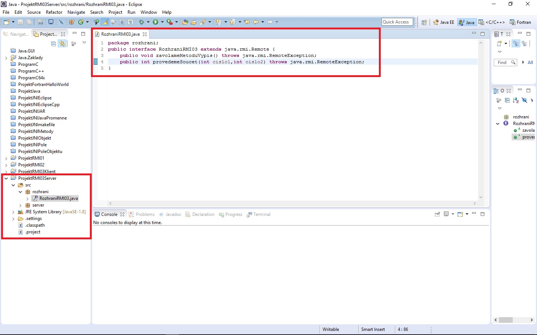The width and height of the screenshot is (537, 335).
Task: Collapse all in Project Explorer
Action: (x=54, y=44)
